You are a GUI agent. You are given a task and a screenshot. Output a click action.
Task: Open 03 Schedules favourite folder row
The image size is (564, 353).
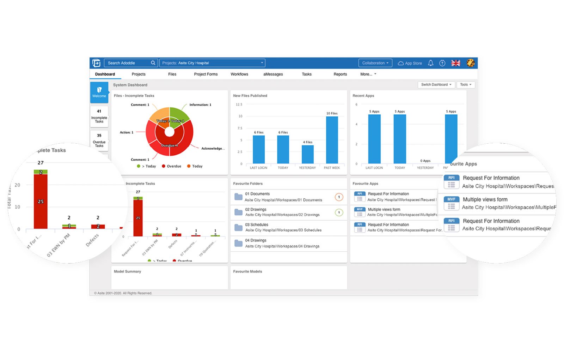pos(289,227)
